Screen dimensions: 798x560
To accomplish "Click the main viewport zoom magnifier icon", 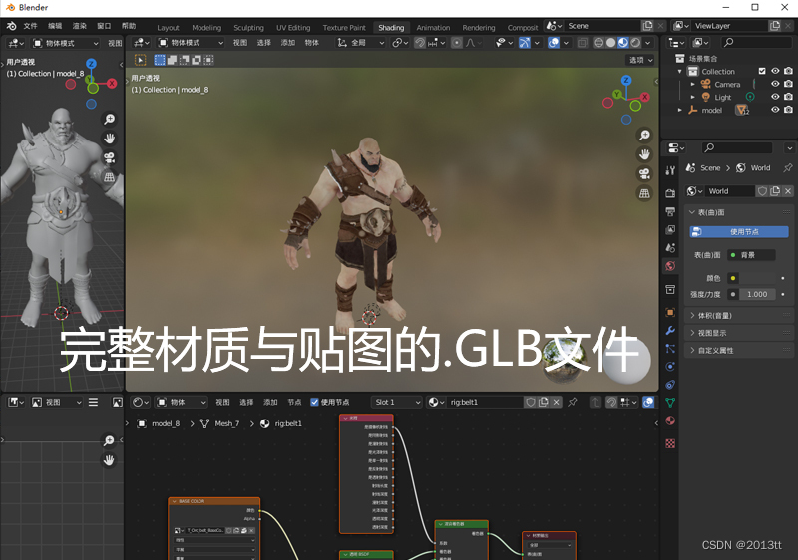I will (644, 135).
